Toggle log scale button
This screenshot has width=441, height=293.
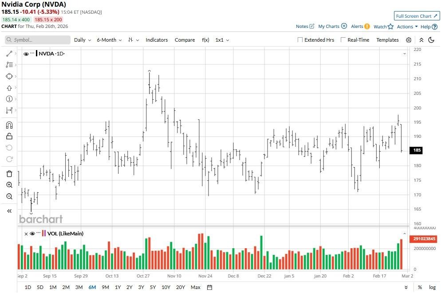click(432, 287)
